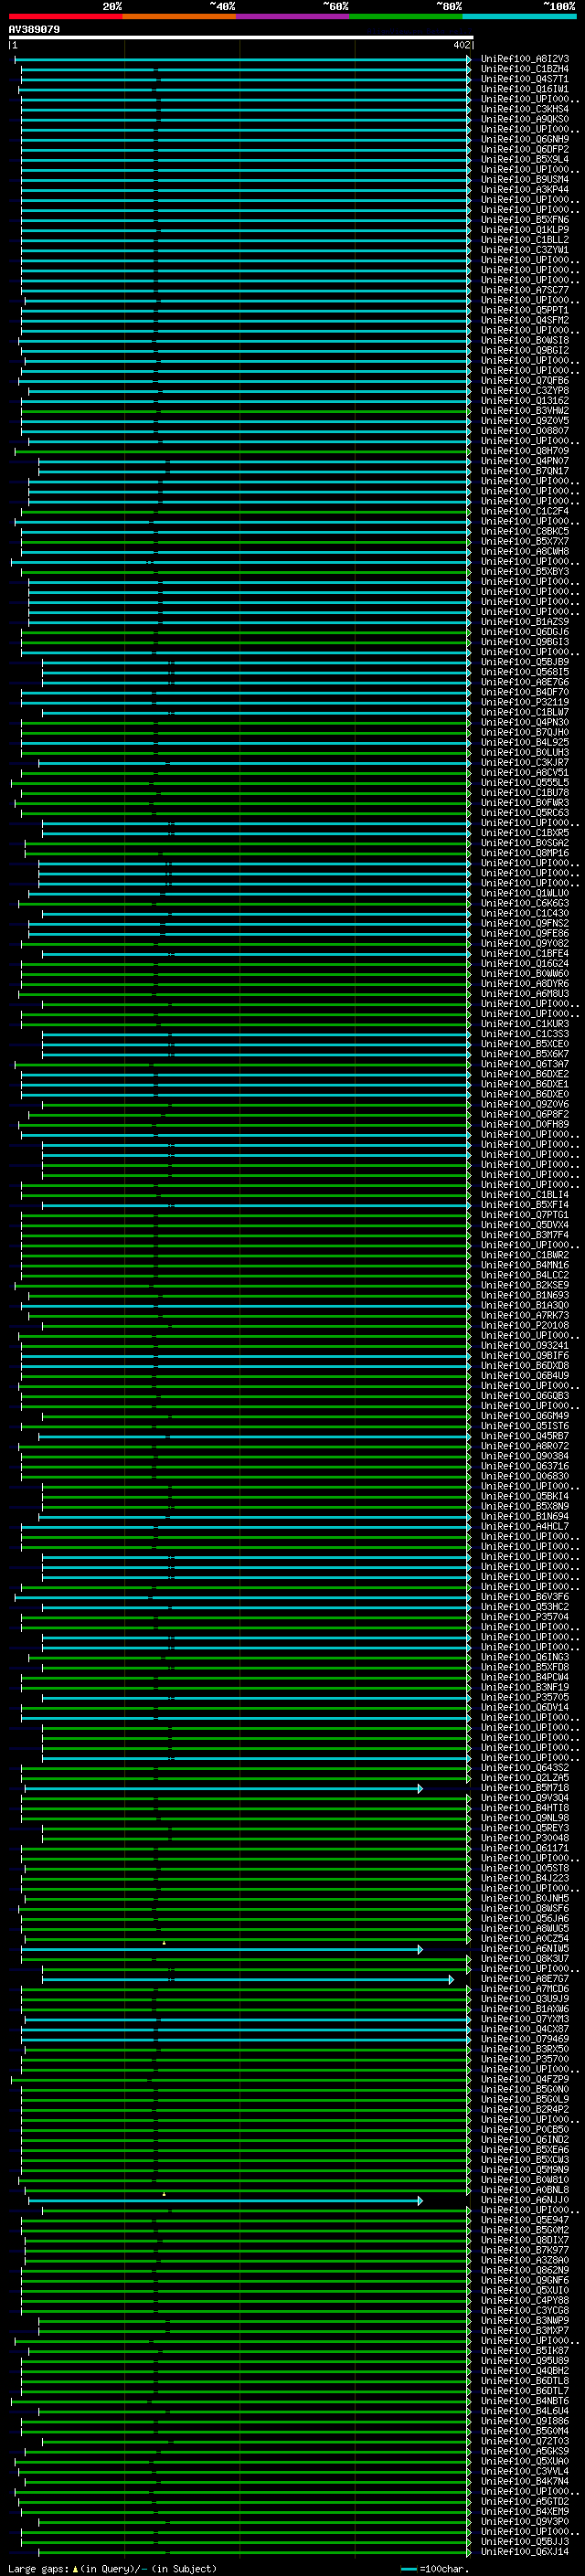This screenshot has height=2576, width=585.
Task: Select the UniRef100_B5XFN6 label
Action: click(524, 220)
